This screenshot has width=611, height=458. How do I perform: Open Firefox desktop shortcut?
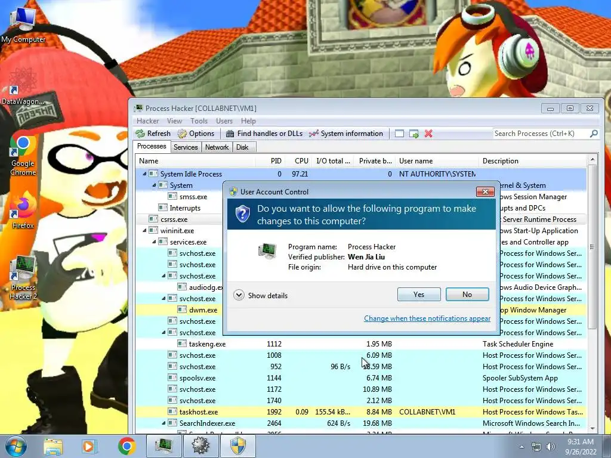23,211
